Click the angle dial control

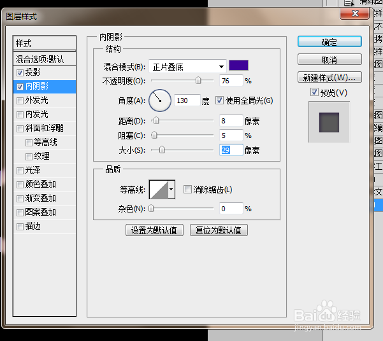(160, 101)
